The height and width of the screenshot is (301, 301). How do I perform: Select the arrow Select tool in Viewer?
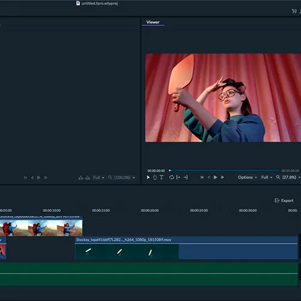pos(148,178)
